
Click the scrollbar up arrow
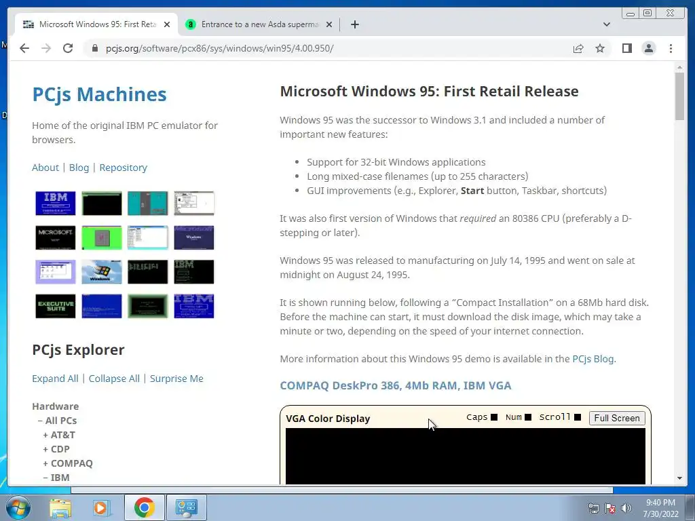tap(679, 67)
